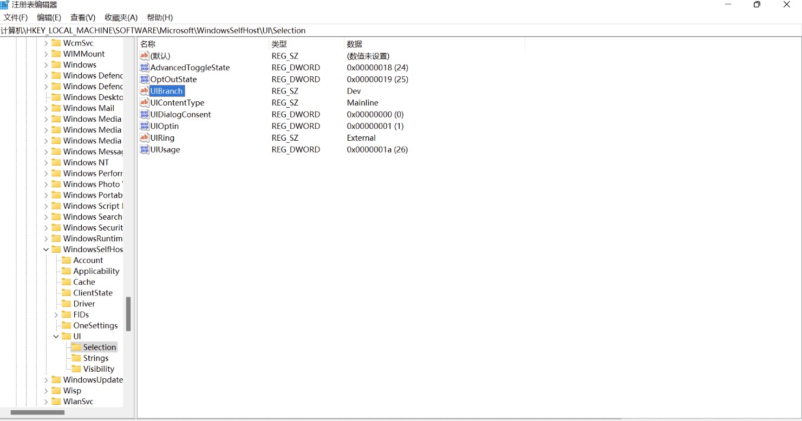Viewport: 802px width, 421px height.
Task: Click the folder icon of the Visibility key
Action: 76,369
